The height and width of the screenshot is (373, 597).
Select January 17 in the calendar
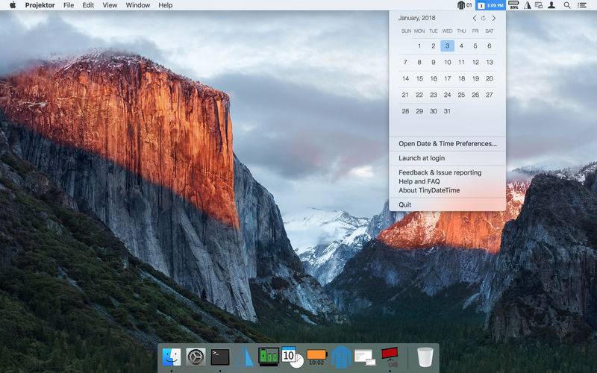click(447, 78)
